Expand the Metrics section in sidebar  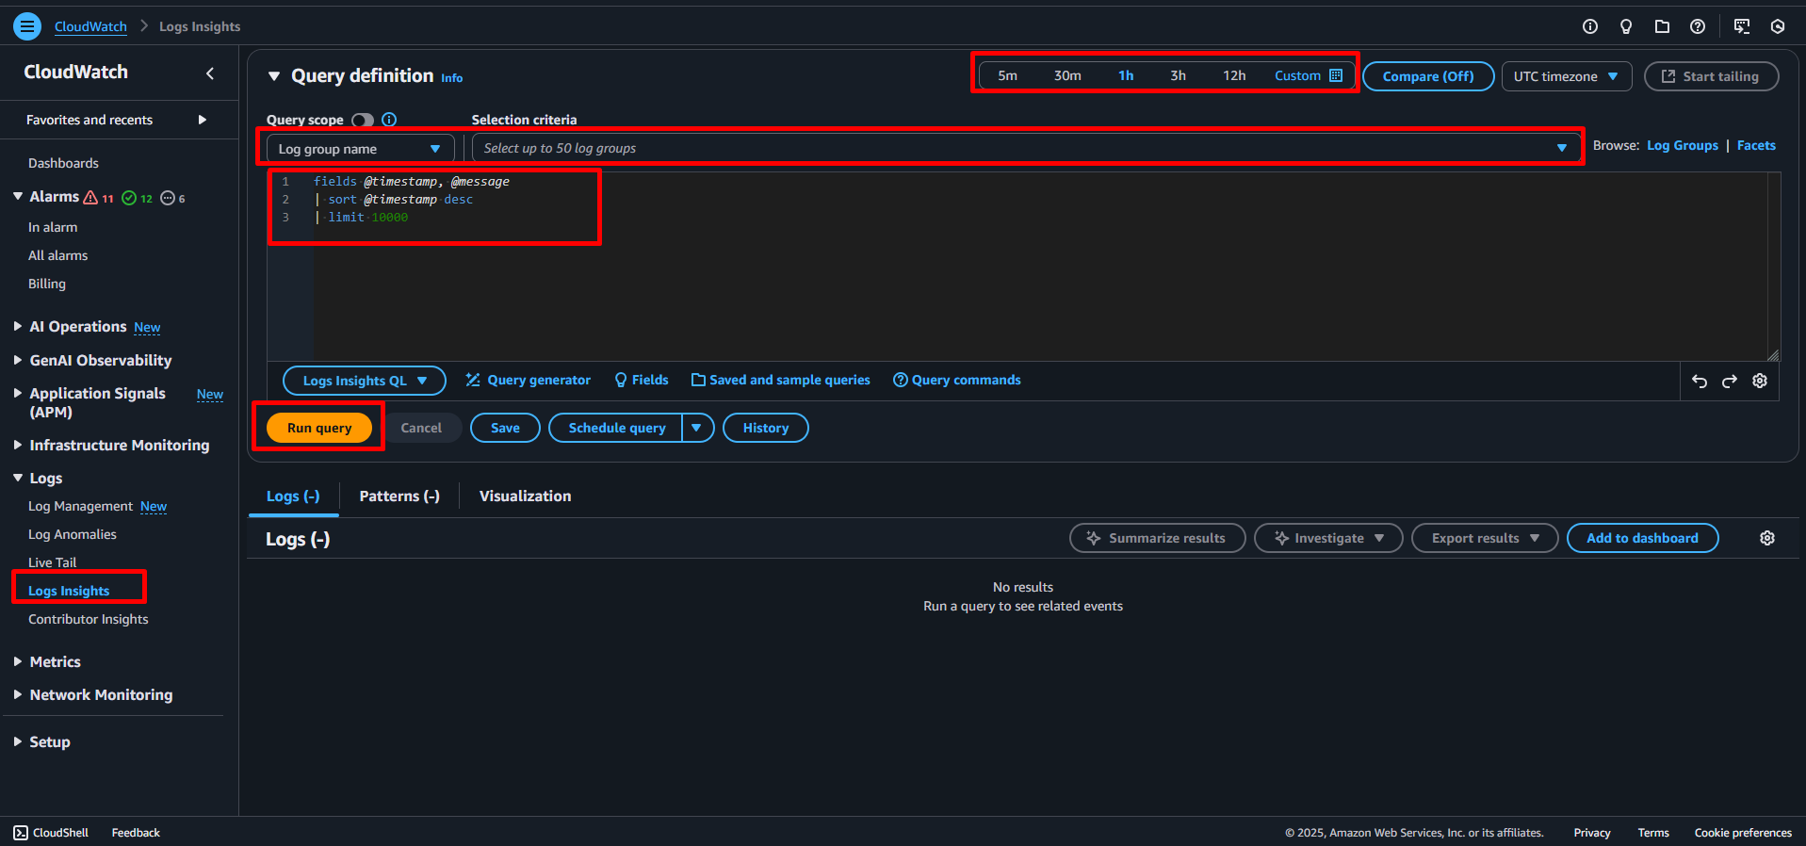[55, 662]
